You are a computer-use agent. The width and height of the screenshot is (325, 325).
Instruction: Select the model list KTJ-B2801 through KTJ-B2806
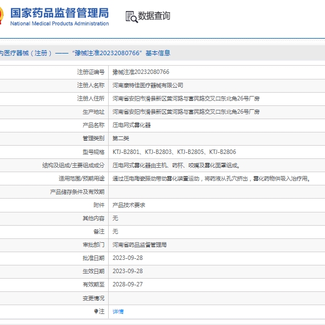pos(174,152)
